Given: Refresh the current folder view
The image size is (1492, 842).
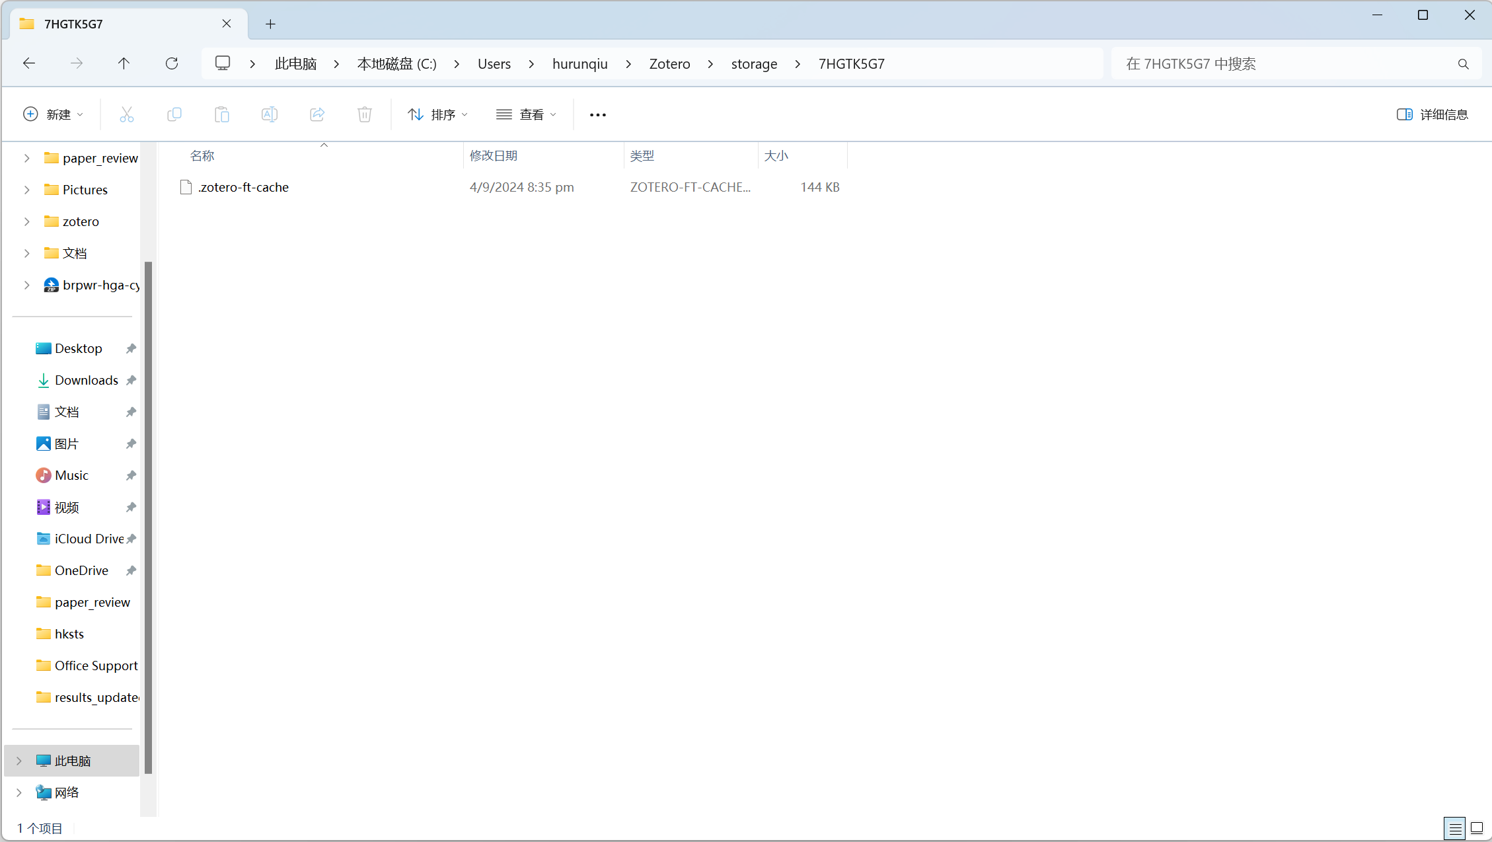Looking at the screenshot, I should click(172, 63).
